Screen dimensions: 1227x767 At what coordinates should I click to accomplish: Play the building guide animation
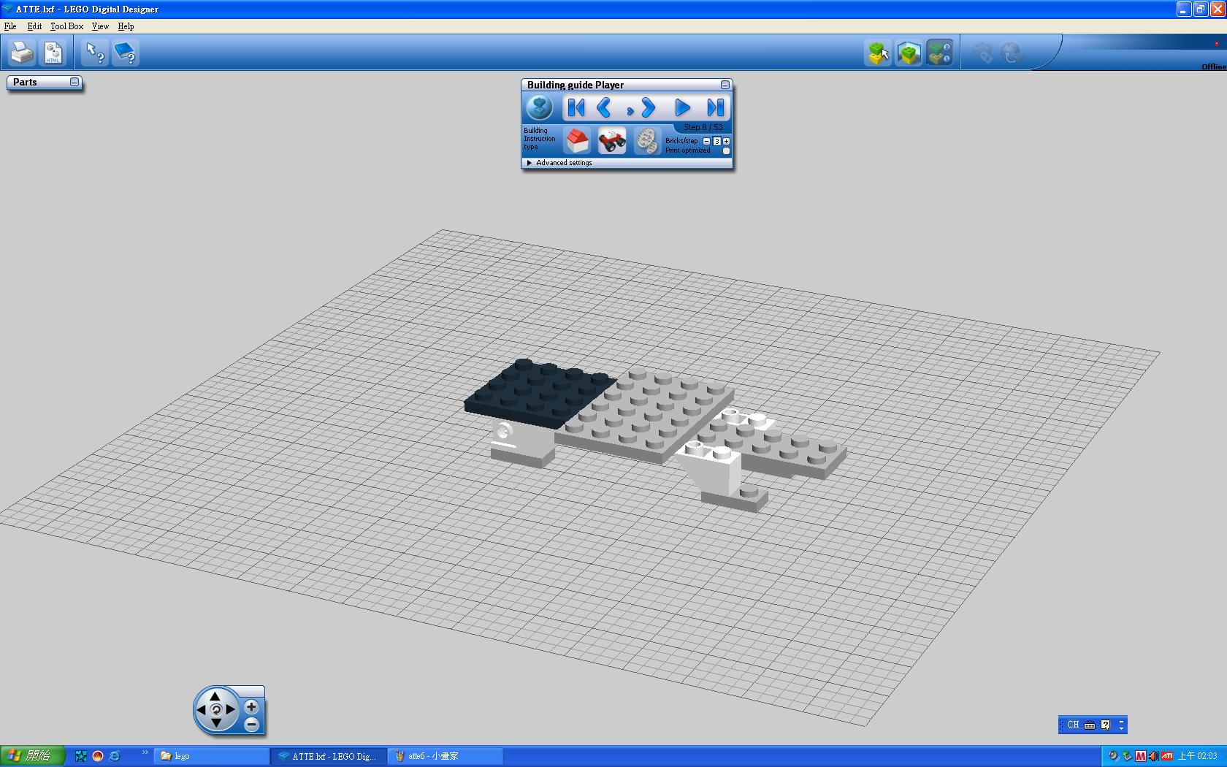682,108
